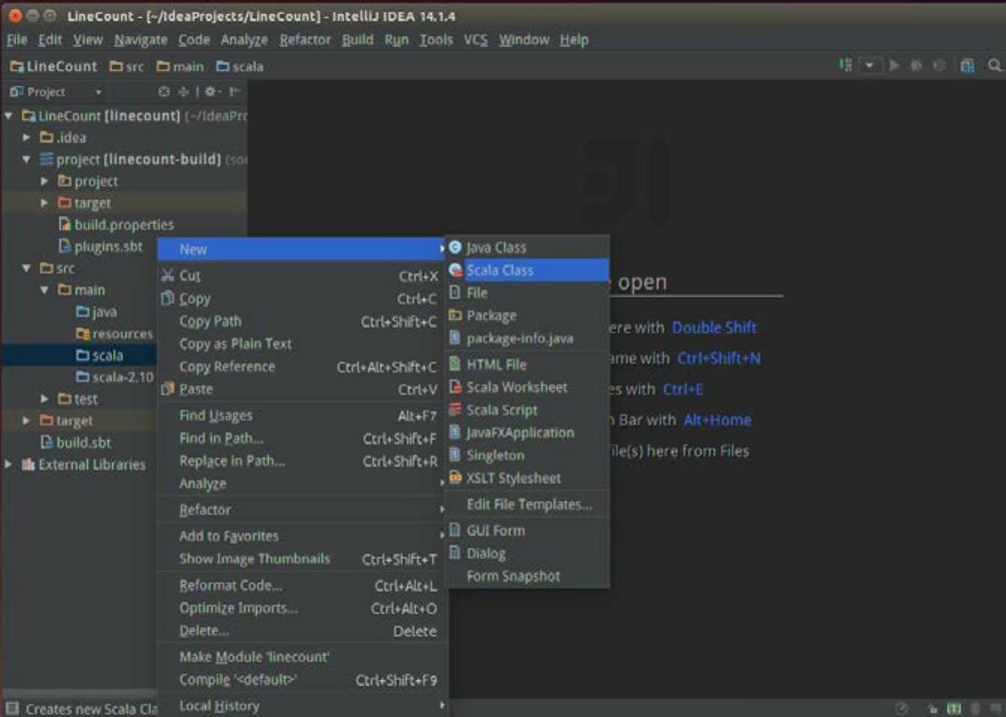The height and width of the screenshot is (717, 1006).
Task: Select Copy Path from context menu
Action: pos(302,321)
